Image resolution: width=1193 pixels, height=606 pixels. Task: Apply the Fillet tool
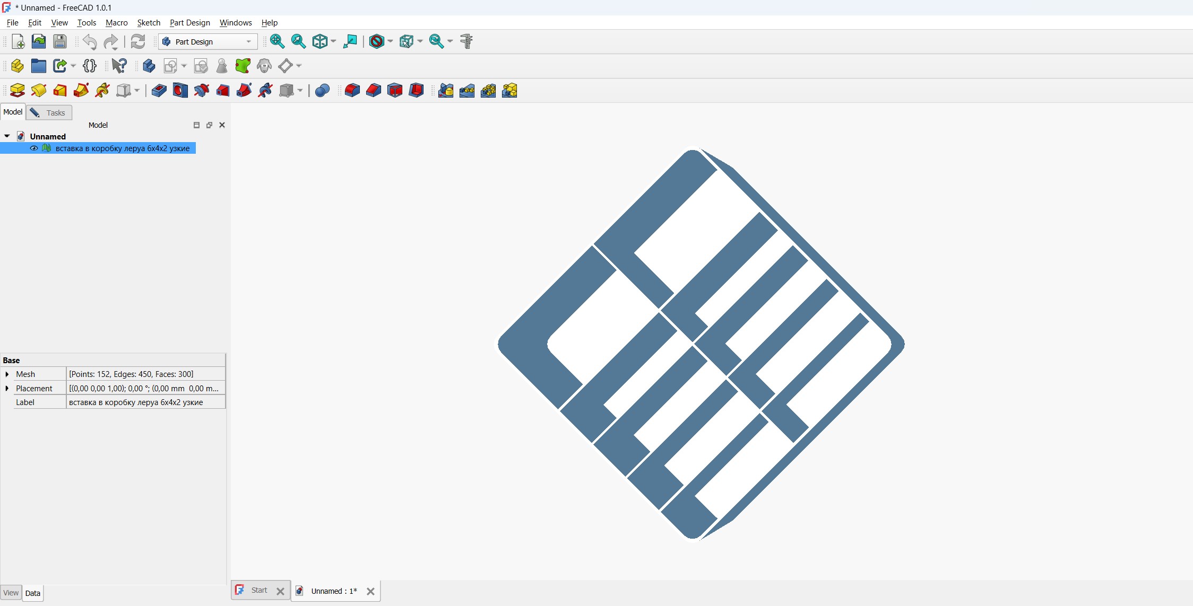(x=352, y=91)
